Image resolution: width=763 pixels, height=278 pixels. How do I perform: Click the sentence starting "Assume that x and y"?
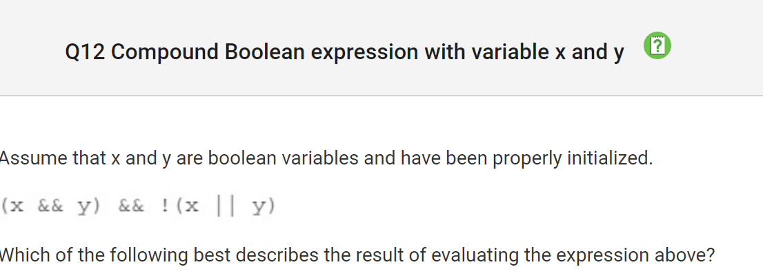point(326,158)
